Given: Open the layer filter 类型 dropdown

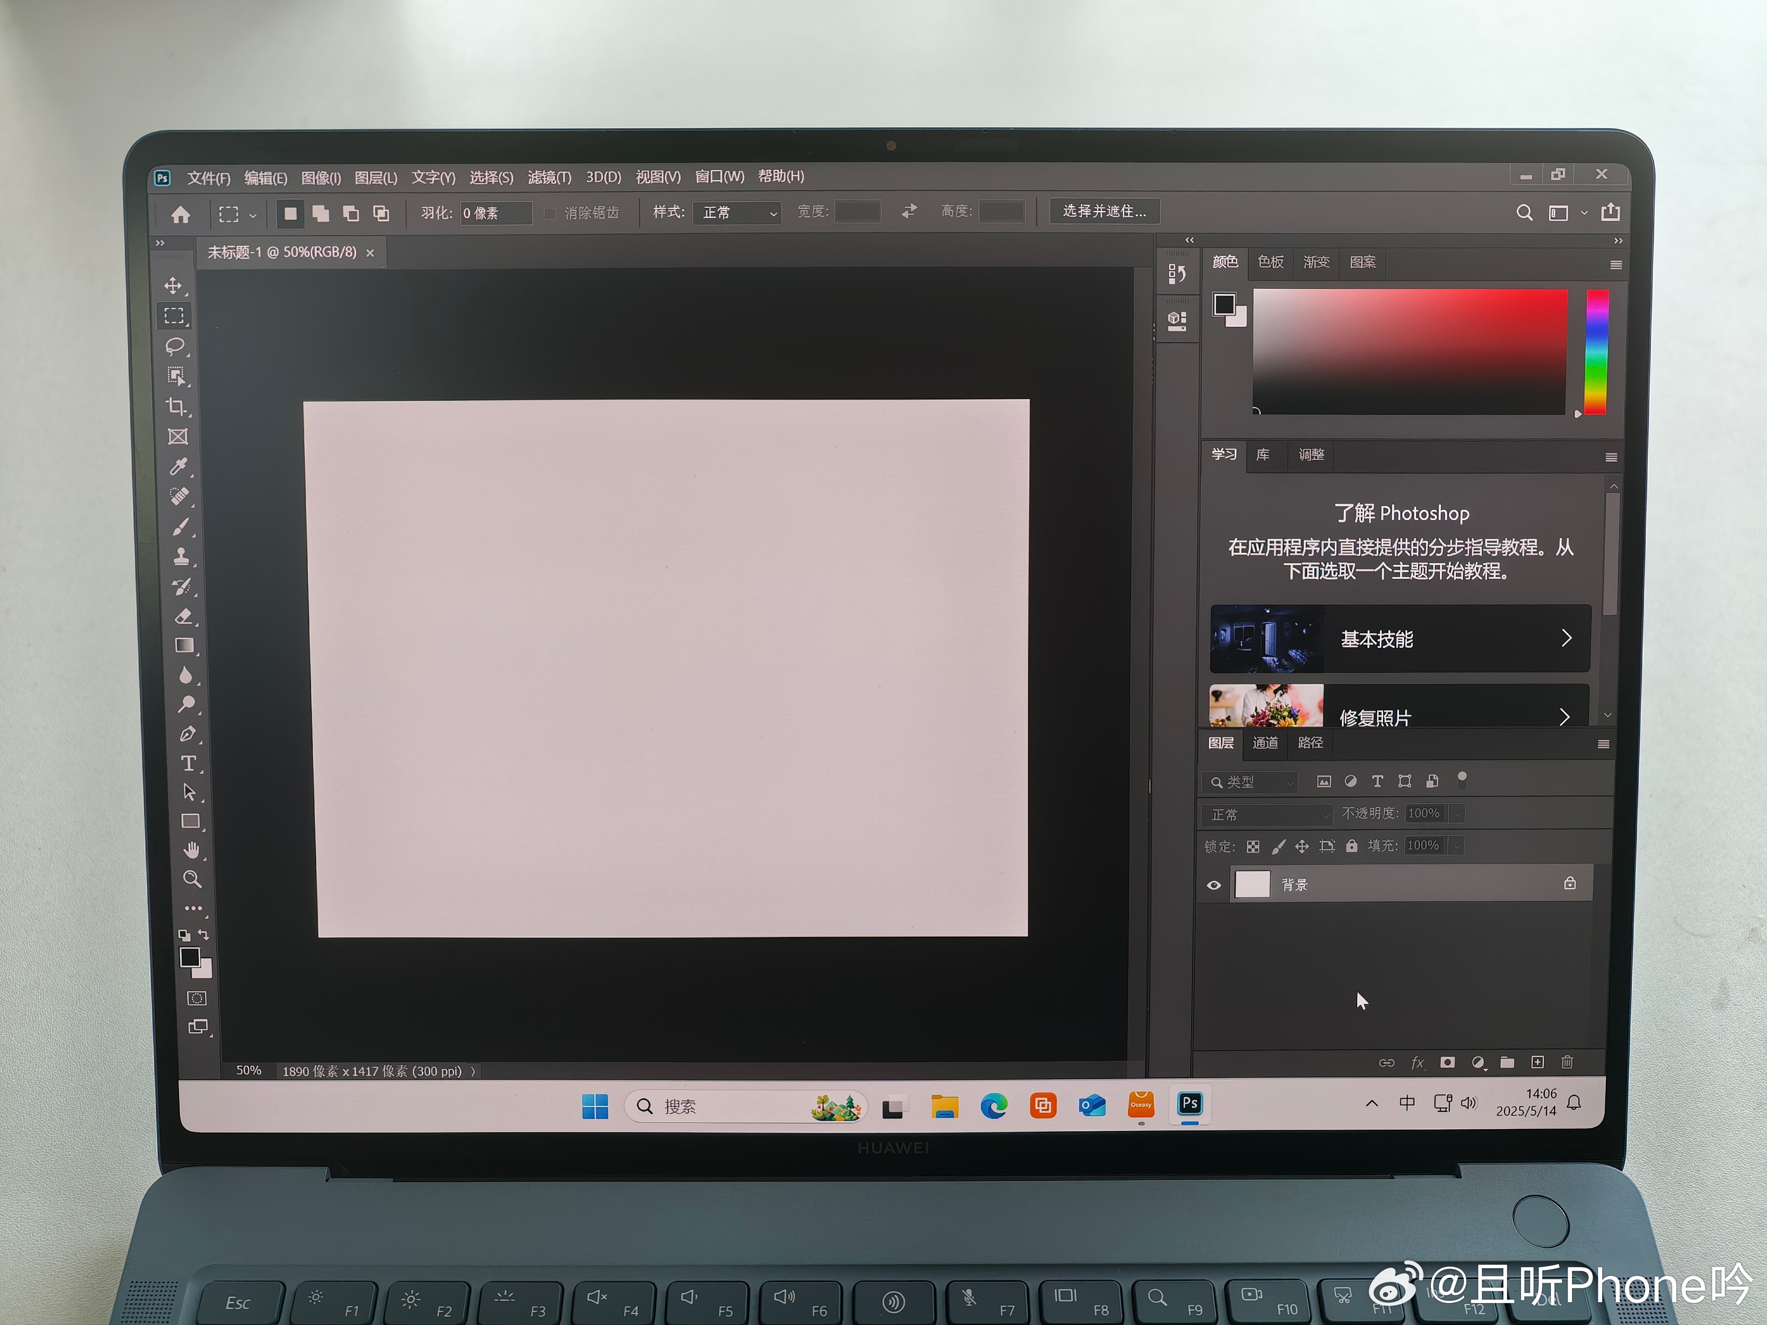Looking at the screenshot, I should [x=1249, y=782].
